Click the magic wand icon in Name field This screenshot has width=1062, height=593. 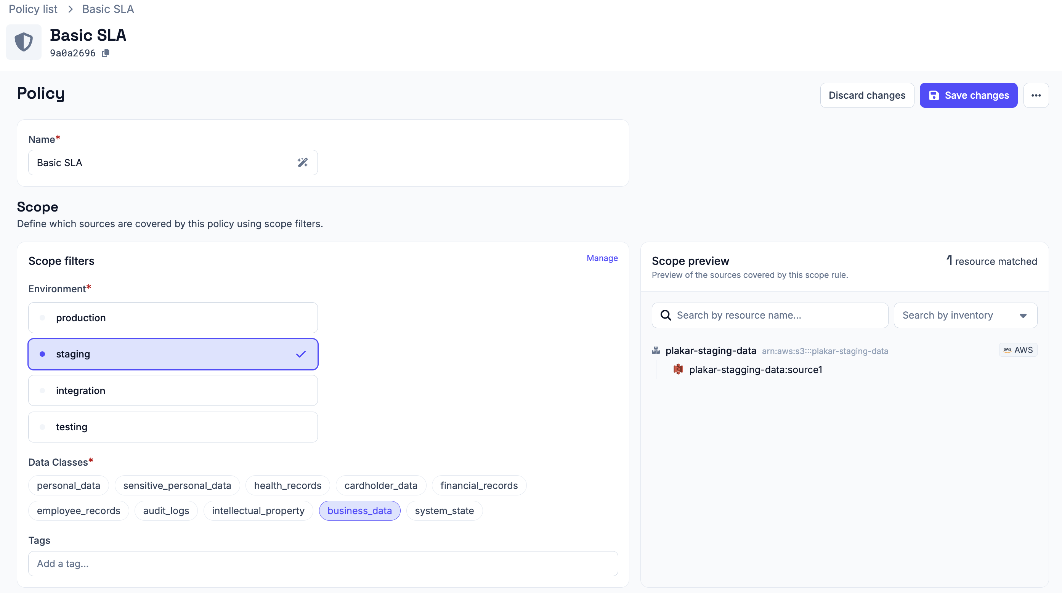tap(303, 162)
